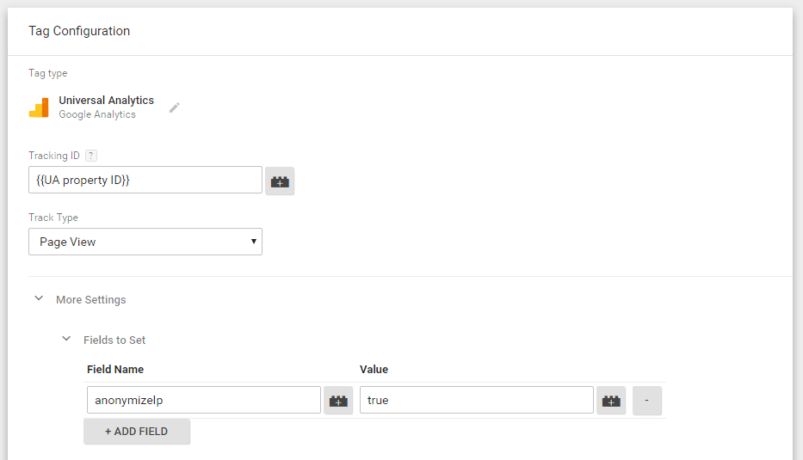Click the Tracking ID input box
The height and width of the screenshot is (460, 803).
(145, 180)
